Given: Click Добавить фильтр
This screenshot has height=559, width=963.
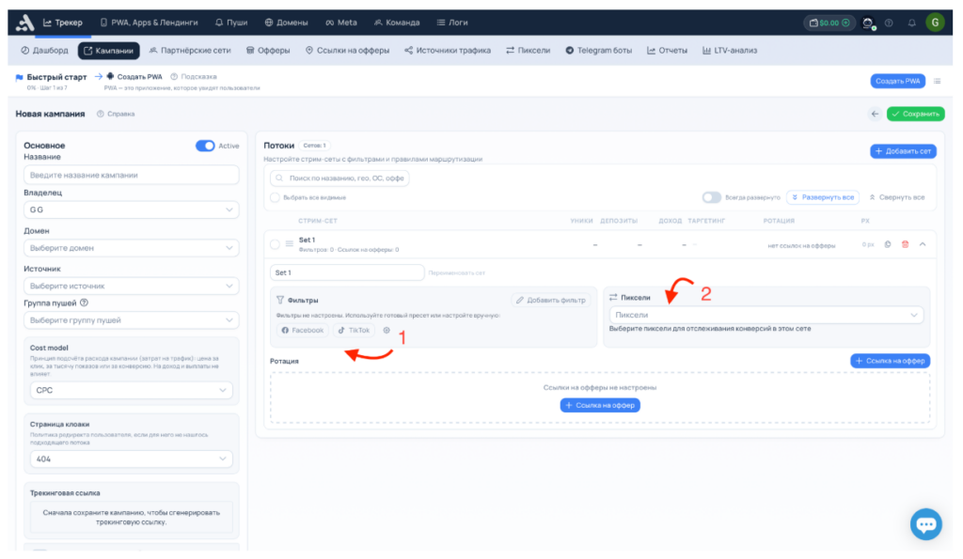Looking at the screenshot, I should [551, 300].
